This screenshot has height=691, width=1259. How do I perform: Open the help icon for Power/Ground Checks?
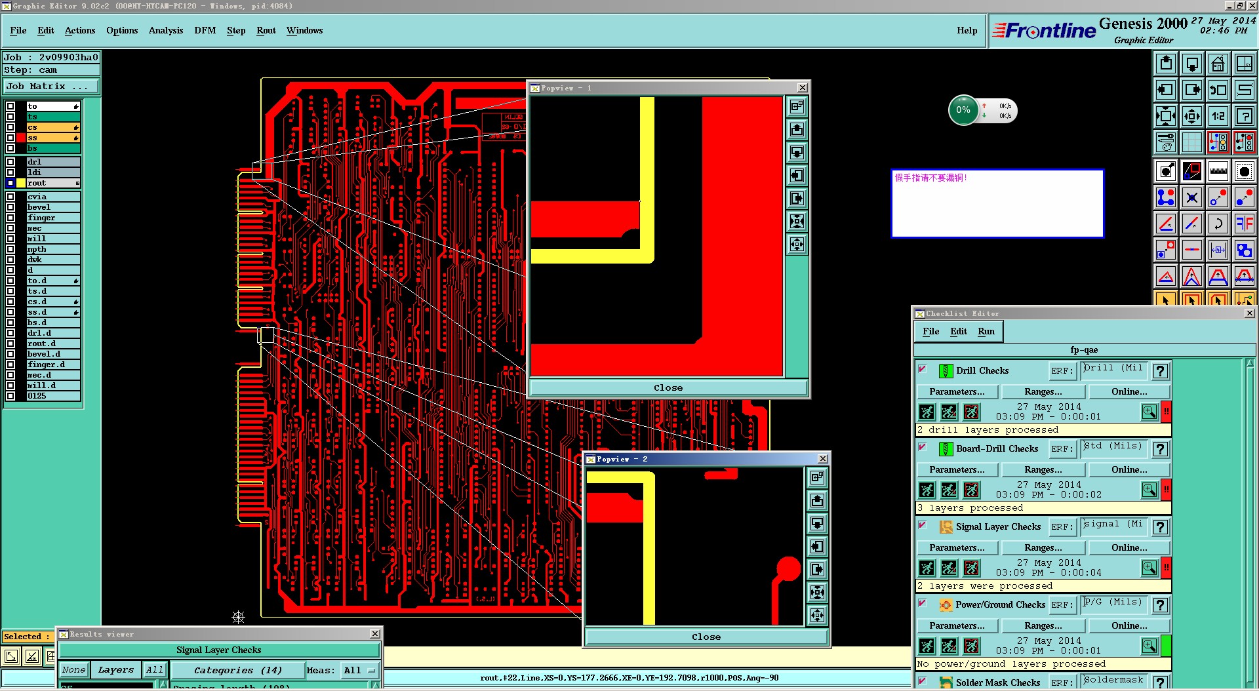(1161, 605)
